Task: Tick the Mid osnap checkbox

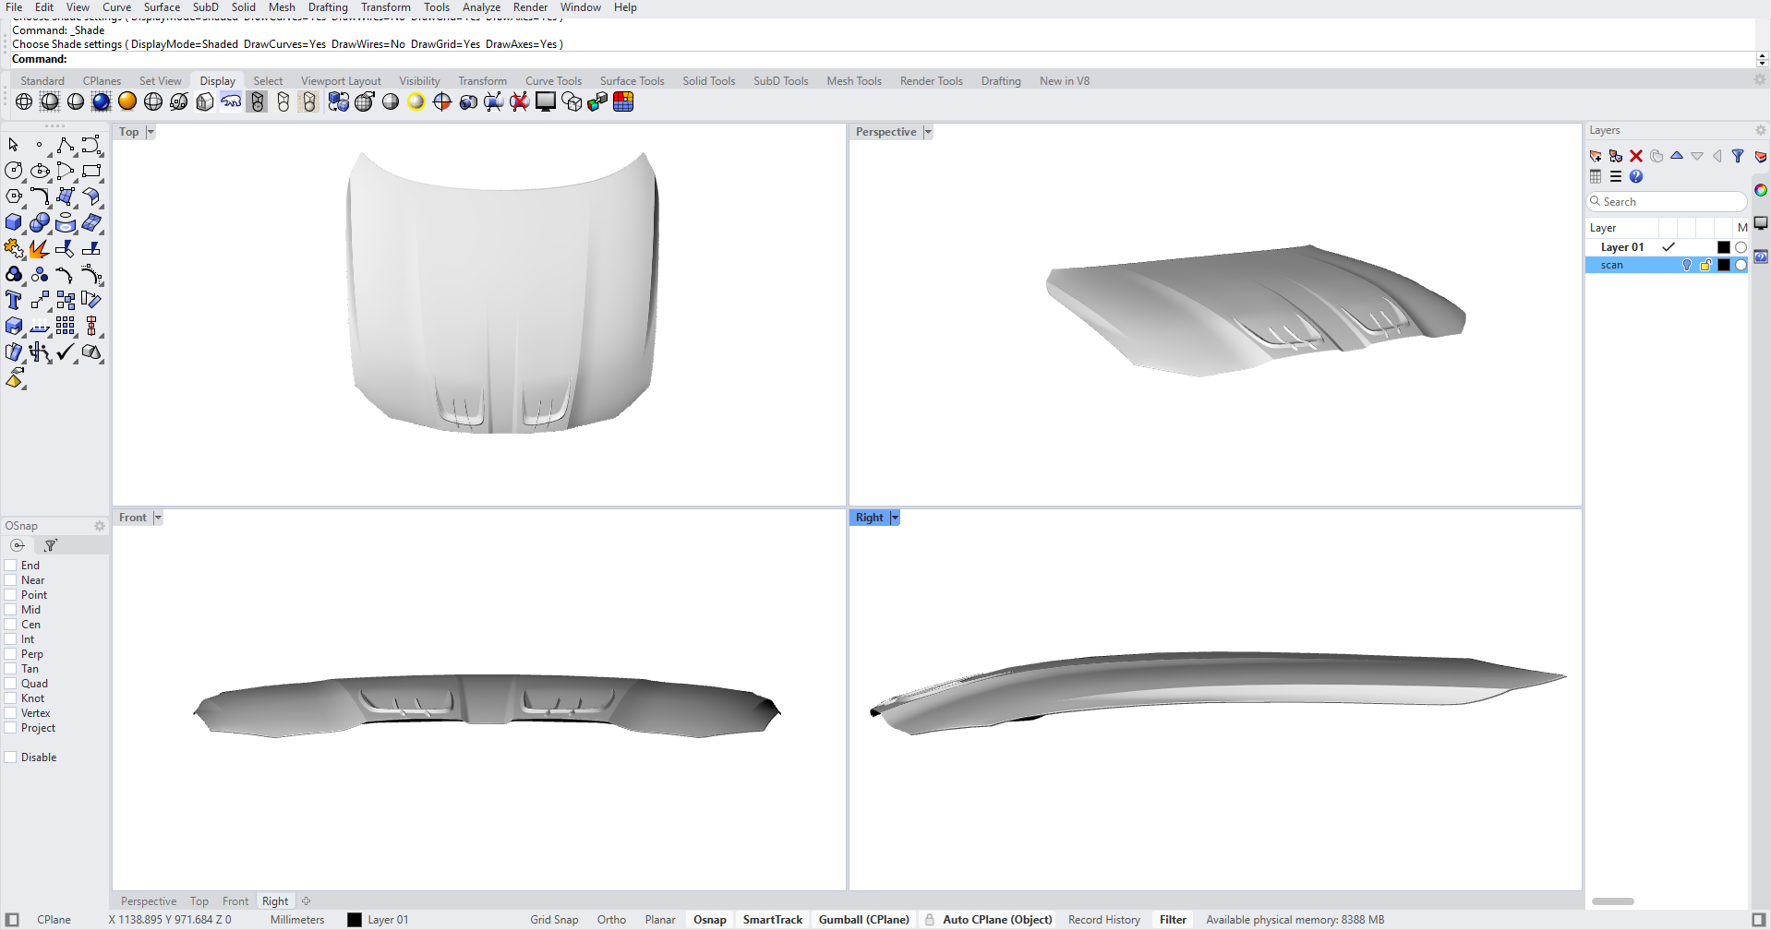Action: 11,610
